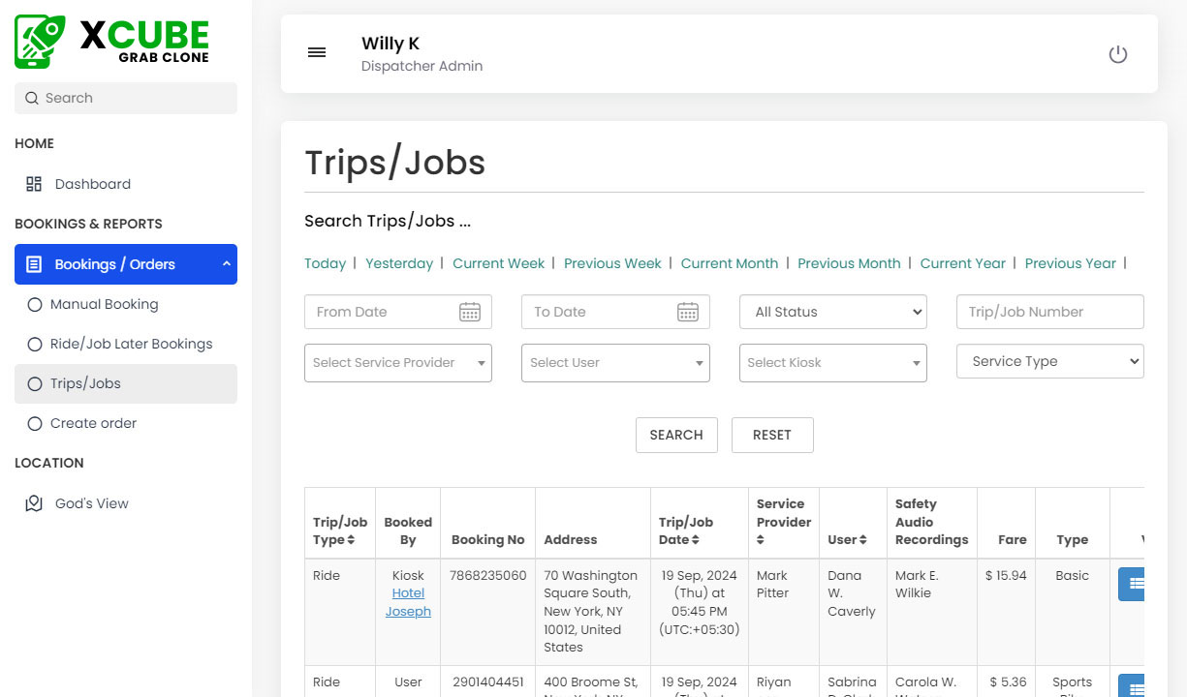Open the sidebar hamburger menu
Viewport: 1187px width, 697px height.
pos(317,52)
